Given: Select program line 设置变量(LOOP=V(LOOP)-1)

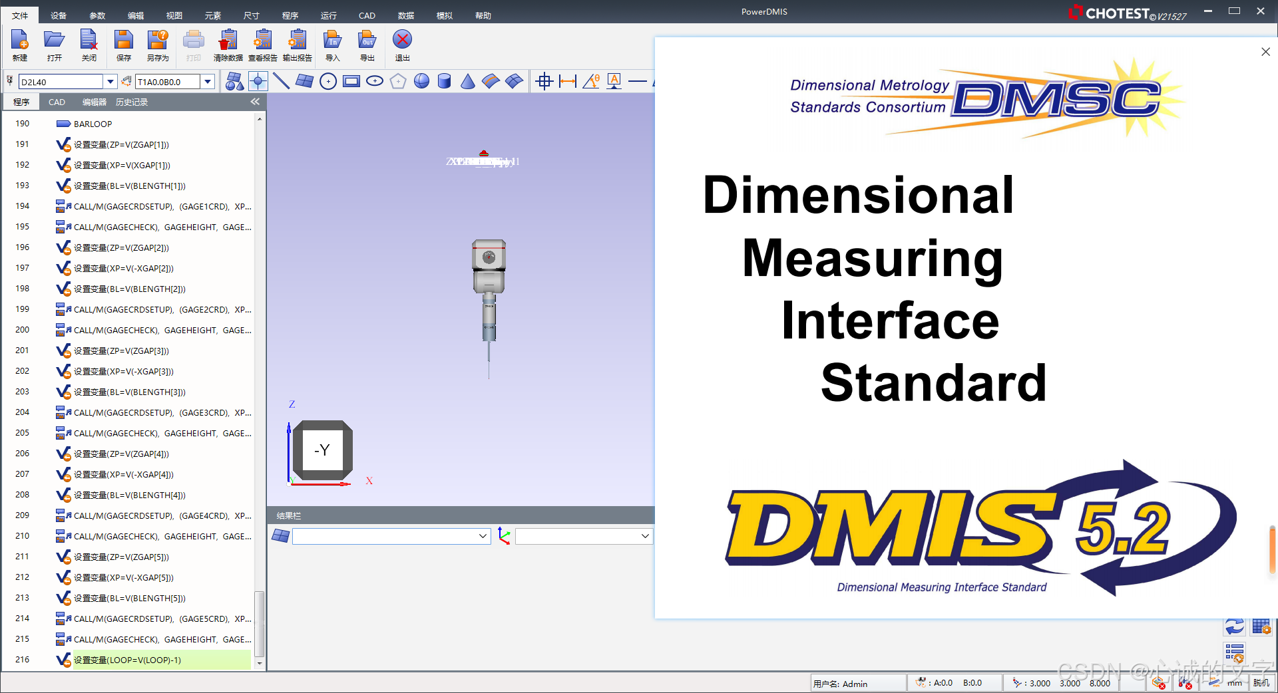Looking at the screenshot, I should click(x=162, y=660).
